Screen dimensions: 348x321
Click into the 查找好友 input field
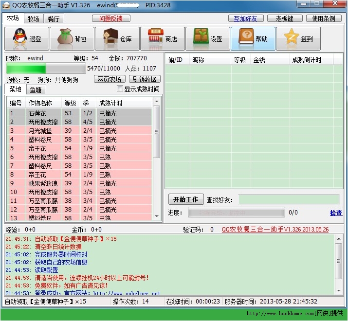(x=289, y=199)
